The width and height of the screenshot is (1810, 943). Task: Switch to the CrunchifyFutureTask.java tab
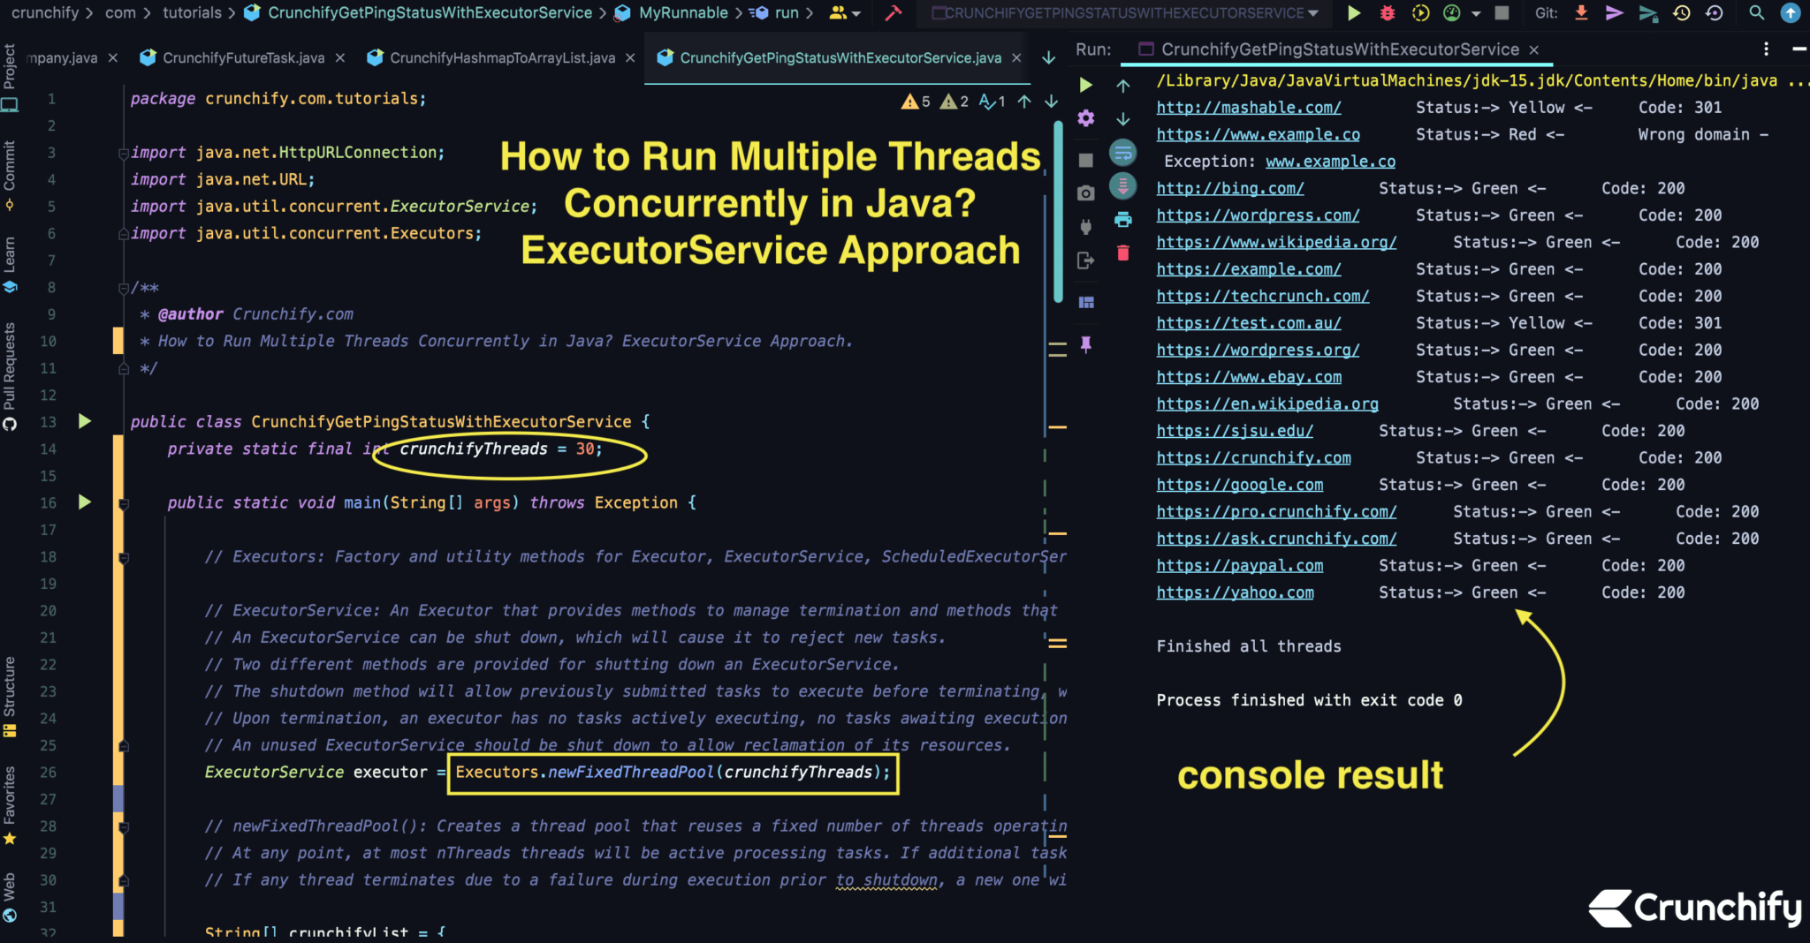pos(243,57)
